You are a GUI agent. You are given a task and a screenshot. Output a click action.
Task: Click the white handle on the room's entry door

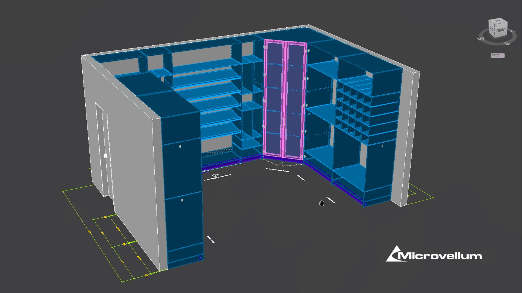[x=105, y=156]
